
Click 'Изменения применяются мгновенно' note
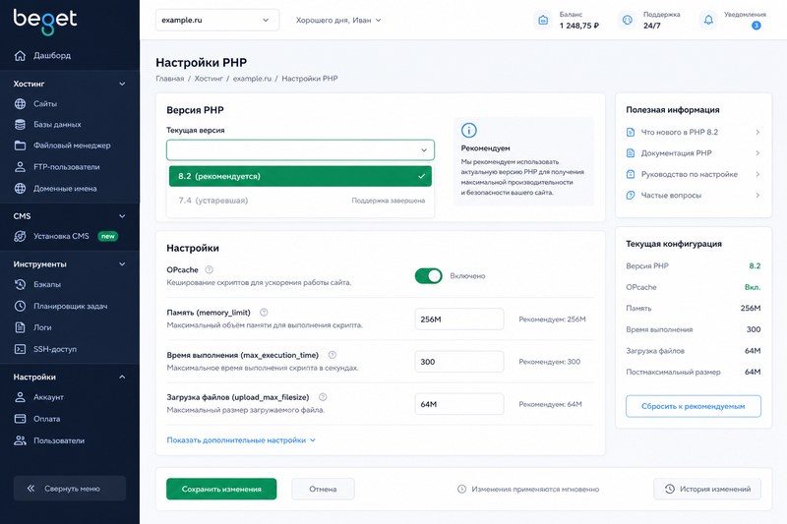click(x=528, y=489)
